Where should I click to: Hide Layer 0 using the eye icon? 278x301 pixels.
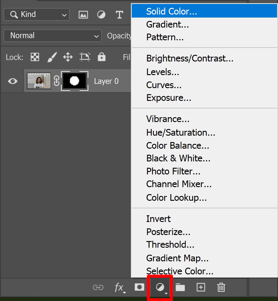[13, 81]
